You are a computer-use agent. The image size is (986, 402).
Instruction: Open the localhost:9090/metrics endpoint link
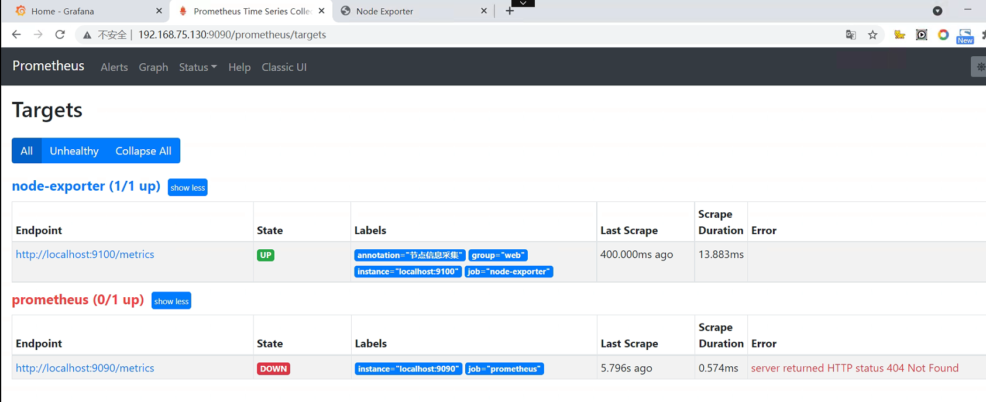click(x=85, y=368)
